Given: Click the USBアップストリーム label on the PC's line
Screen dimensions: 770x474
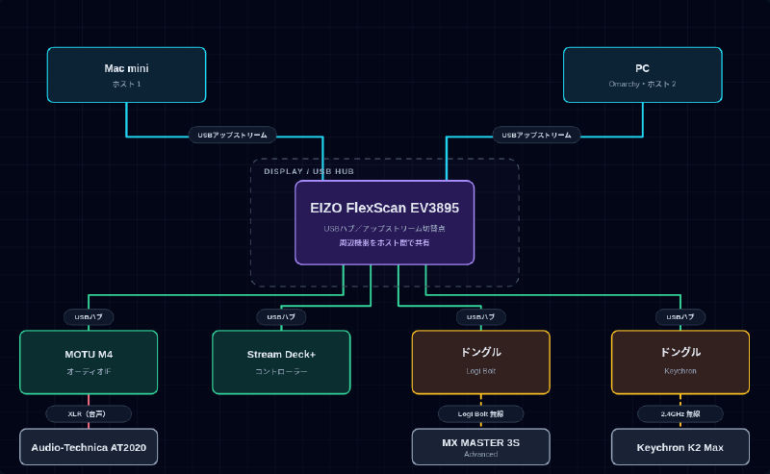Looking at the screenshot, I should (x=536, y=135).
